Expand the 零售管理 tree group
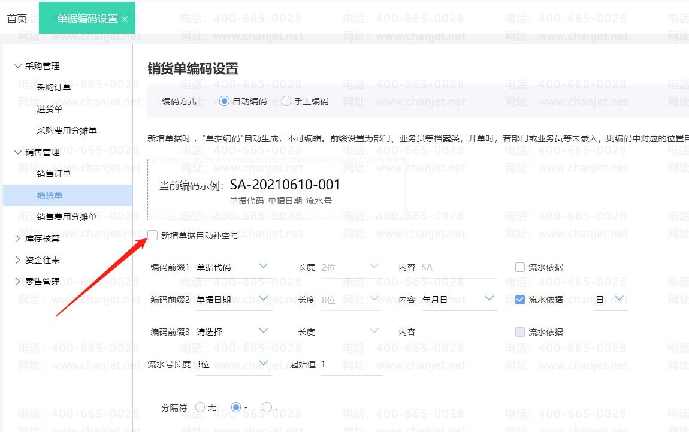Image resolution: width=689 pixels, height=432 pixels. pyautogui.click(x=17, y=281)
